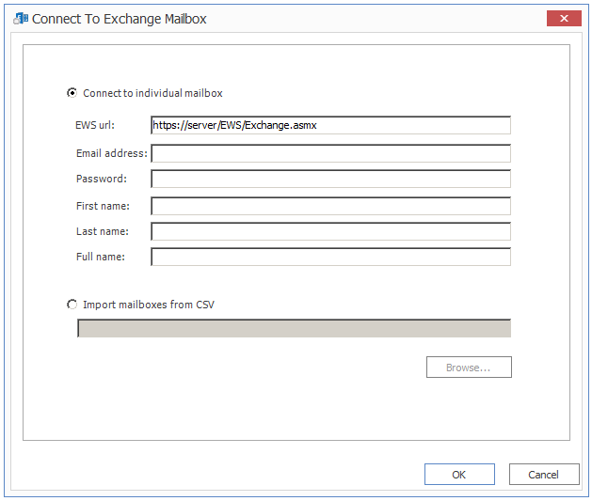The width and height of the screenshot is (592, 501).
Task: Click the 'Import mailboxes from CSV' label text
Action: coord(149,305)
